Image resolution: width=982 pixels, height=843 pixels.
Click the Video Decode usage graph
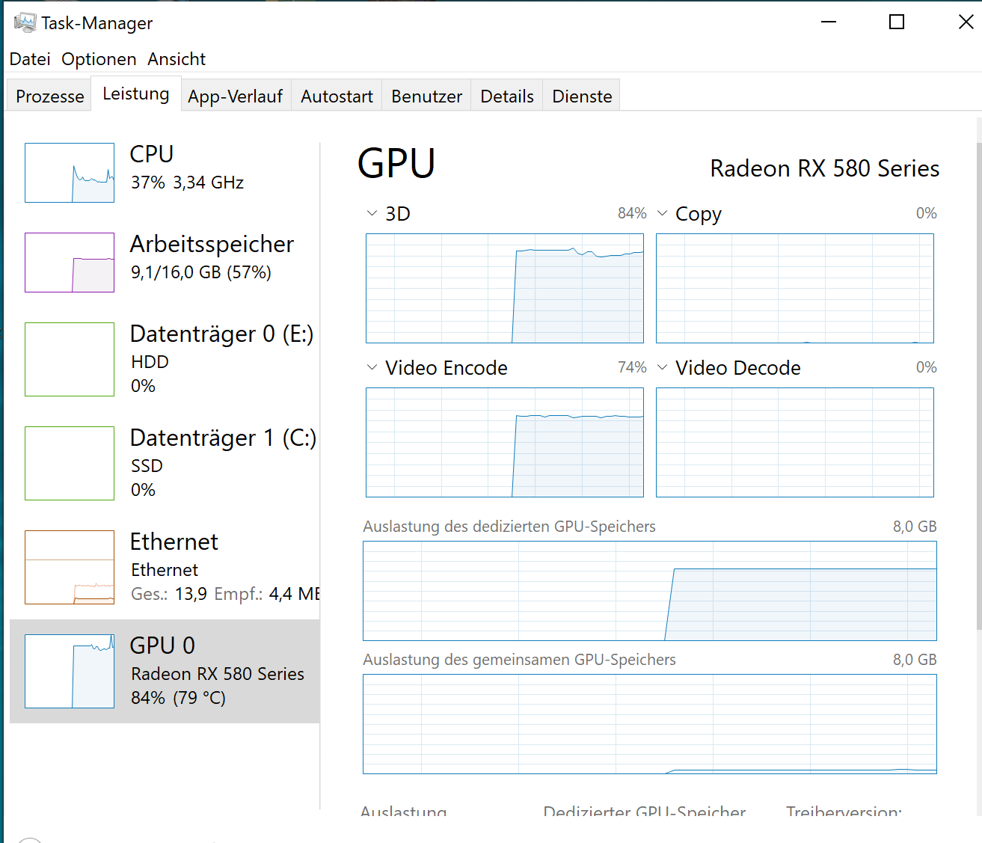(x=795, y=442)
